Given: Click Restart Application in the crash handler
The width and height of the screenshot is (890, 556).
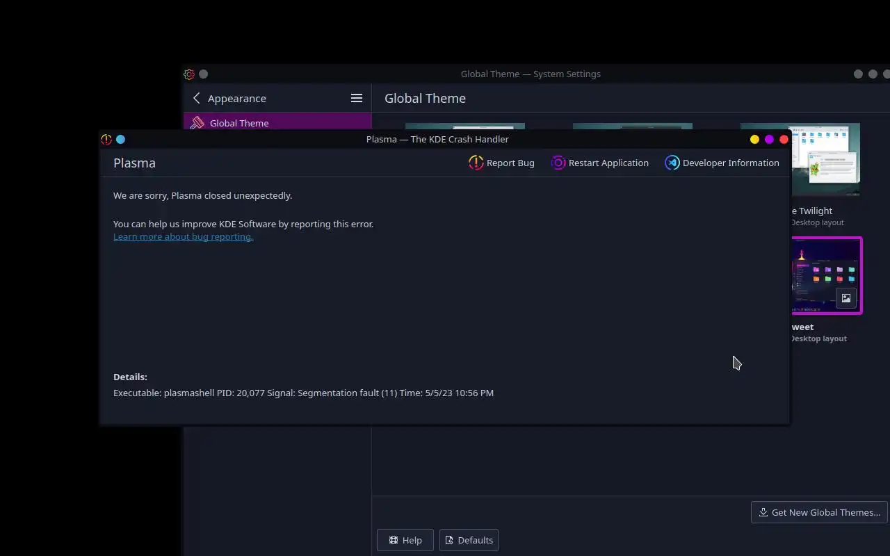Looking at the screenshot, I should tap(599, 163).
